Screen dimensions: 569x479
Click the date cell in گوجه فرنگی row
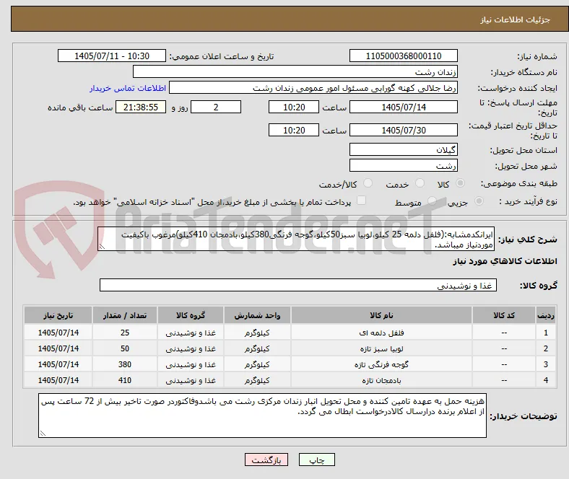[x=58, y=364]
